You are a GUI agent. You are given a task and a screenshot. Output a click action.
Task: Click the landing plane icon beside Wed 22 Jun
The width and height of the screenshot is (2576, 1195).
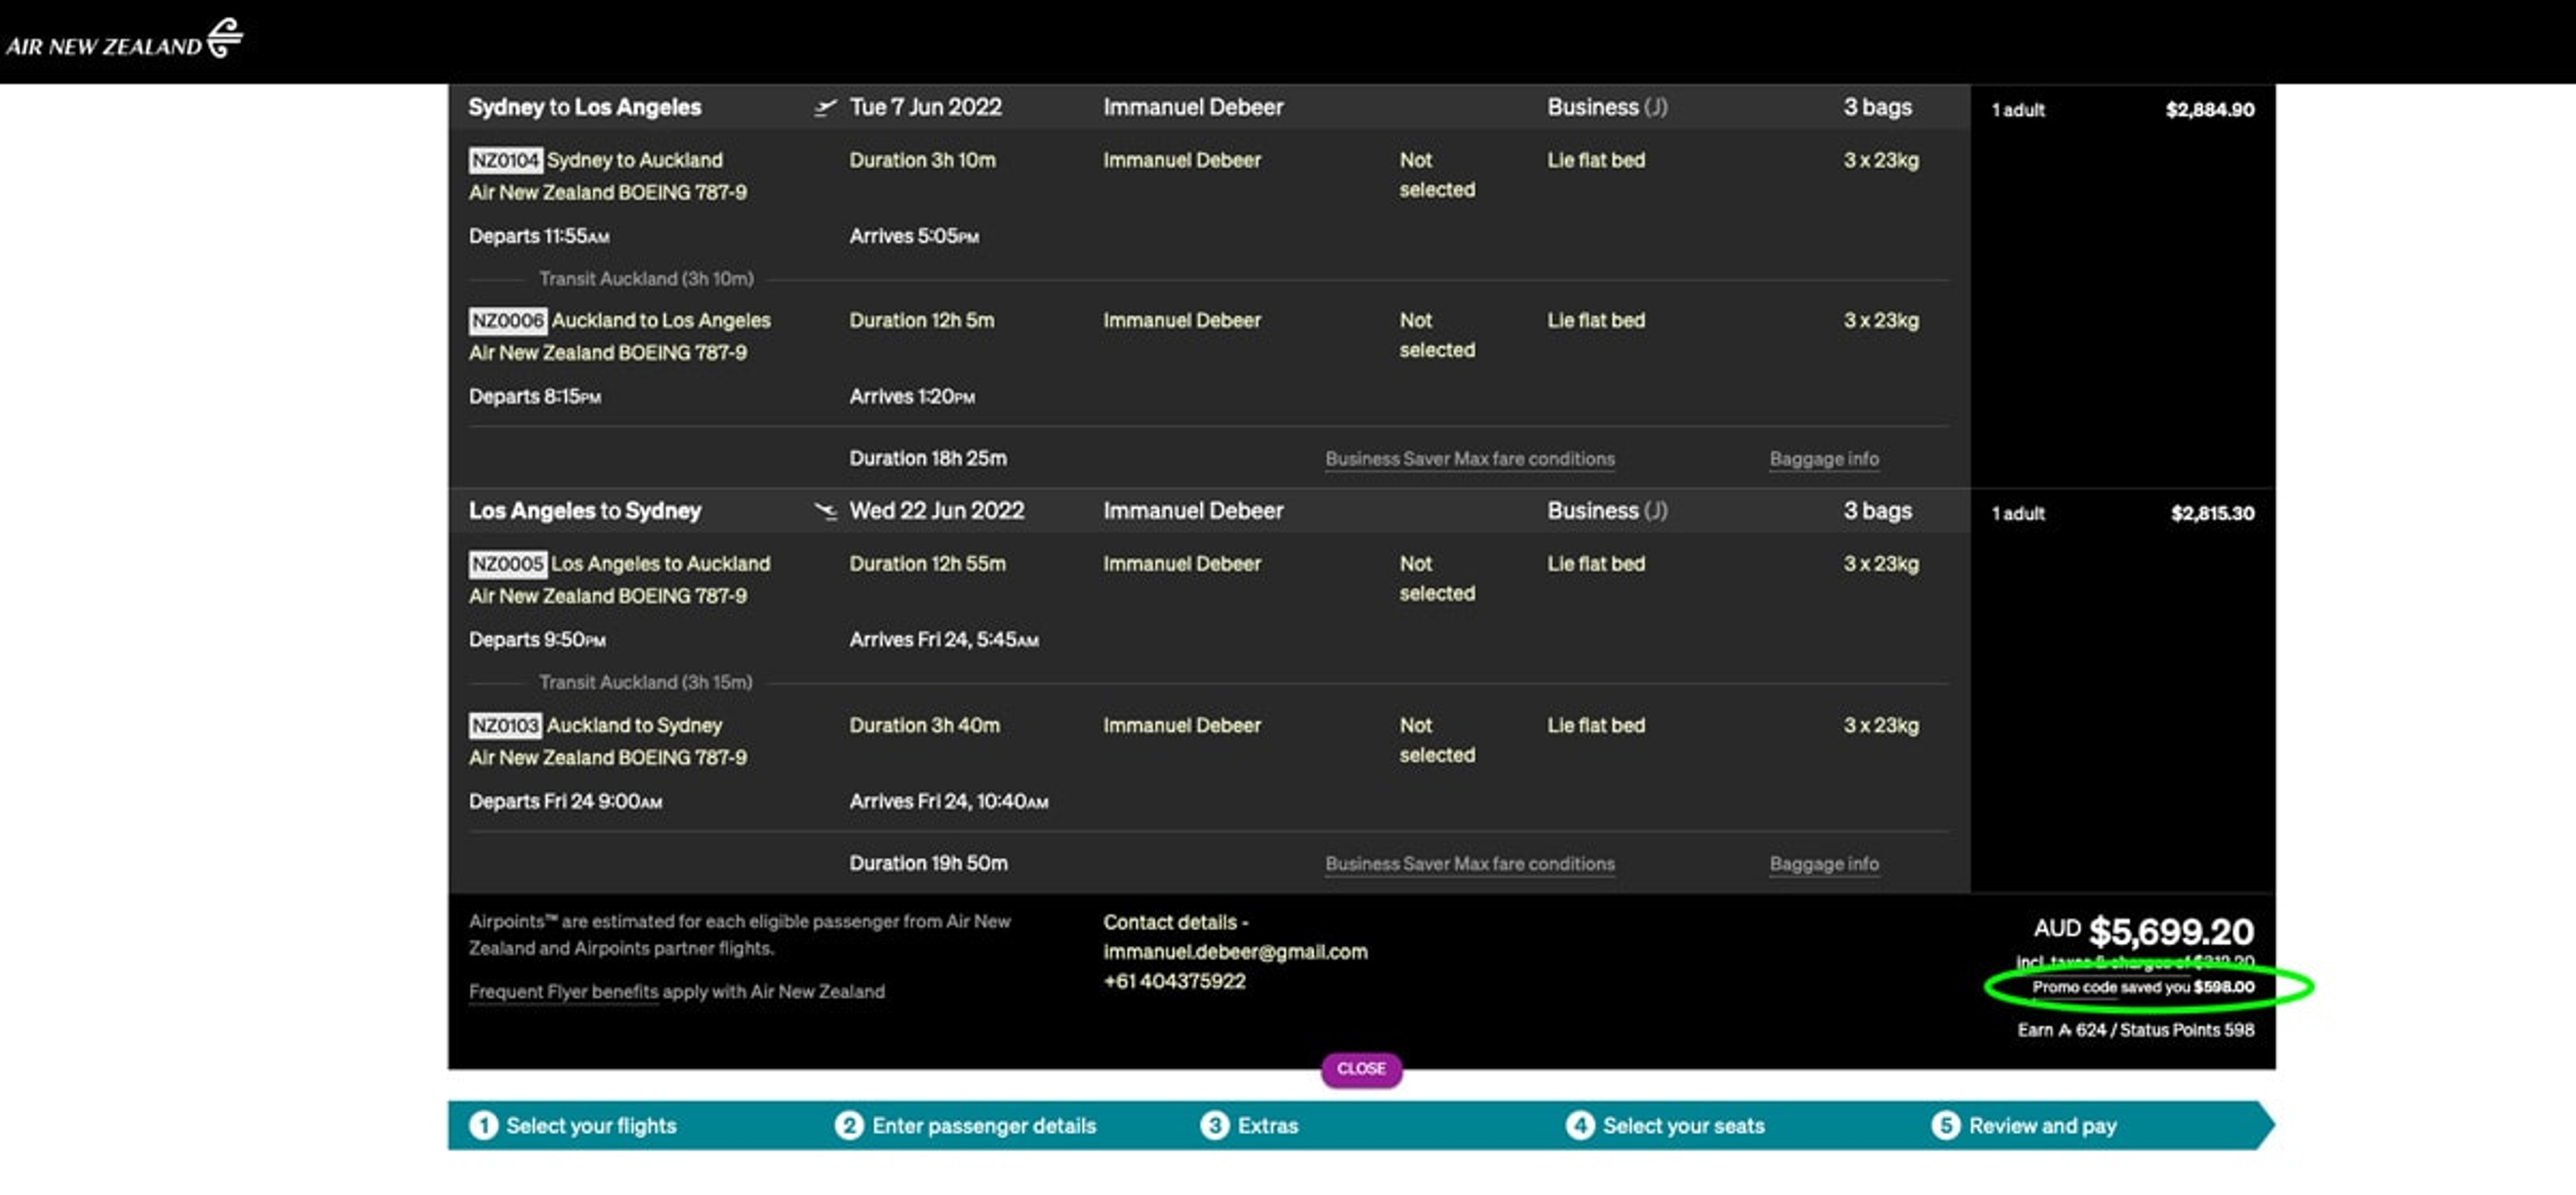(825, 512)
